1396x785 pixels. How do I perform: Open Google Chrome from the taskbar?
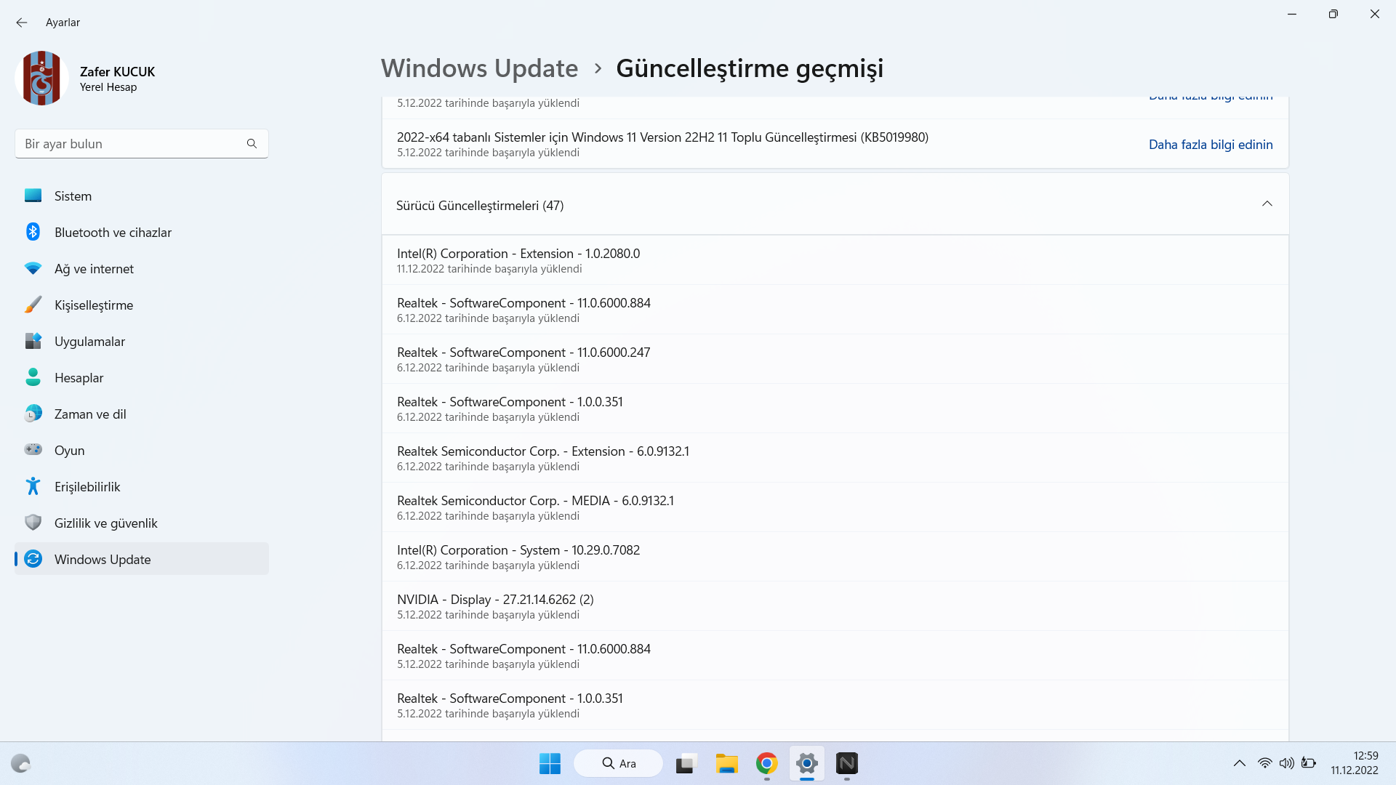tap(766, 763)
